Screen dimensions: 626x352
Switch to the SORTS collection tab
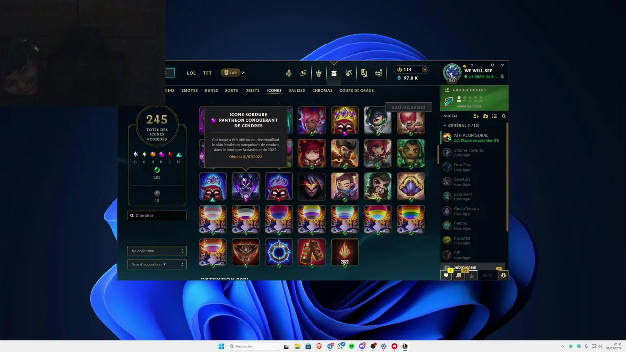(231, 90)
